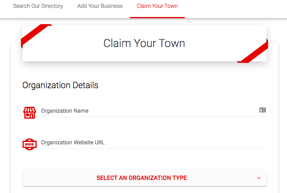Click the Organization Website URL placeholder text
The height and width of the screenshot is (193, 287).
[73, 142]
